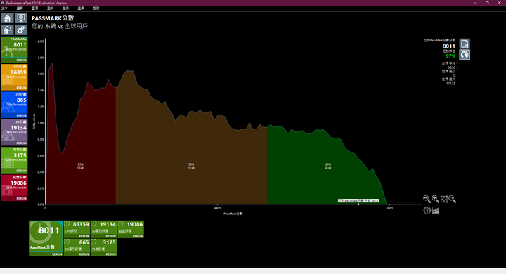Click RERUN on the bottom 3175 tile
The image size is (506, 274).
(x=111, y=254)
